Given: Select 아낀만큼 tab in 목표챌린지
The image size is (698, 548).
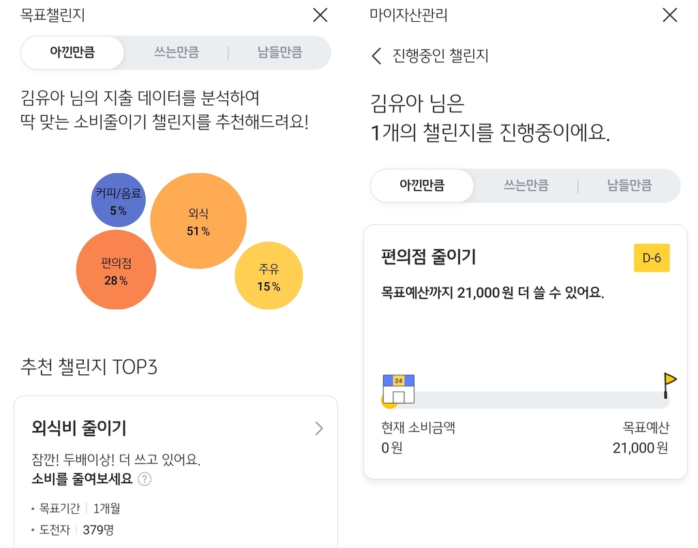Looking at the screenshot, I should [x=72, y=52].
